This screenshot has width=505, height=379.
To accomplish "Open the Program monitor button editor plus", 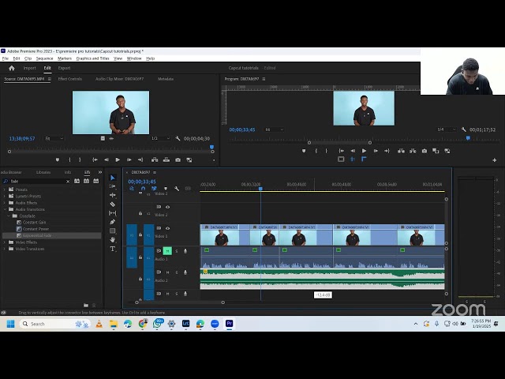I will tap(495, 159).
